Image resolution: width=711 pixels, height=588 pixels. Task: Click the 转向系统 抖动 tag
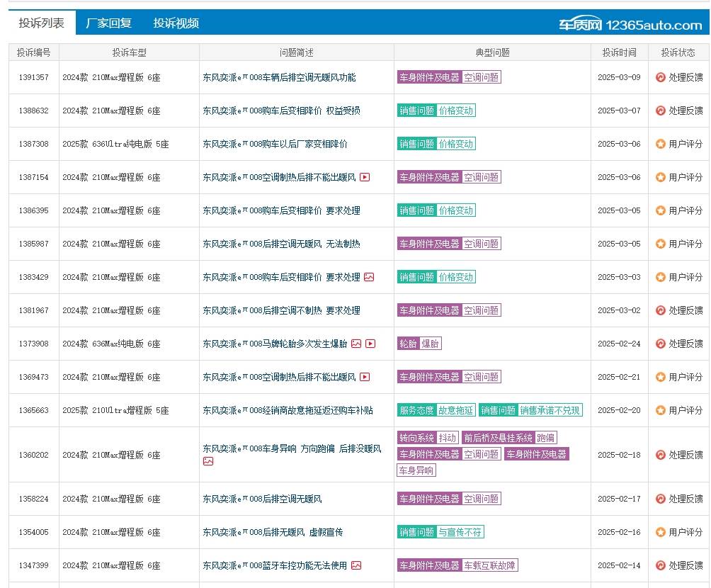click(428, 438)
